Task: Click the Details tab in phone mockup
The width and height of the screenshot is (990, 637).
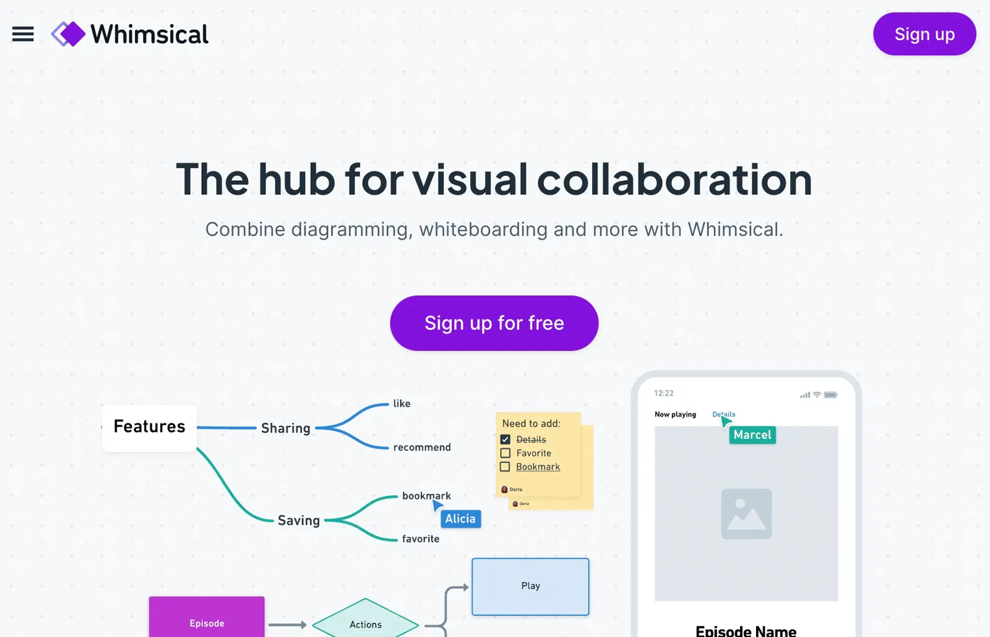Action: [724, 414]
